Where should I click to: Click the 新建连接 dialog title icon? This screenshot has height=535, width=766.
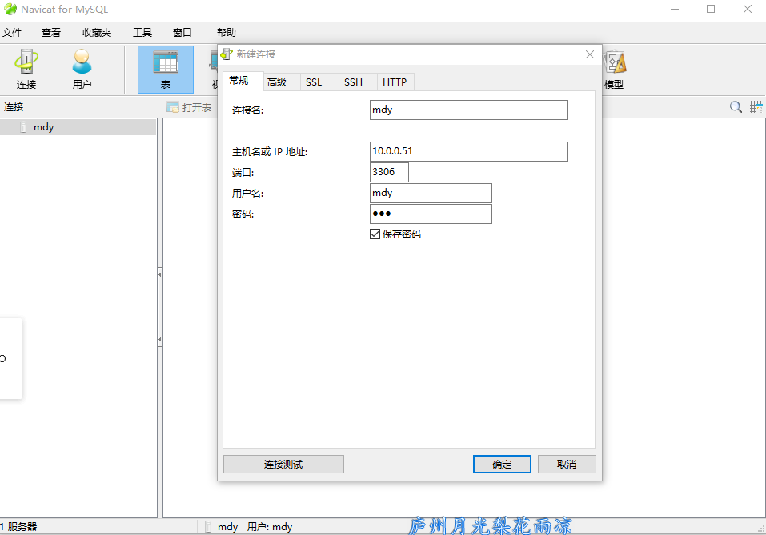coord(227,54)
